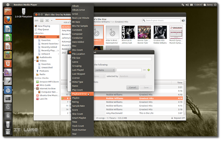Open Ubuntu One dock icon
The height and width of the screenshot is (141, 222).
click(x=8, y=64)
